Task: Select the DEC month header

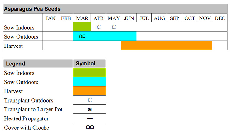Action: (x=220, y=18)
